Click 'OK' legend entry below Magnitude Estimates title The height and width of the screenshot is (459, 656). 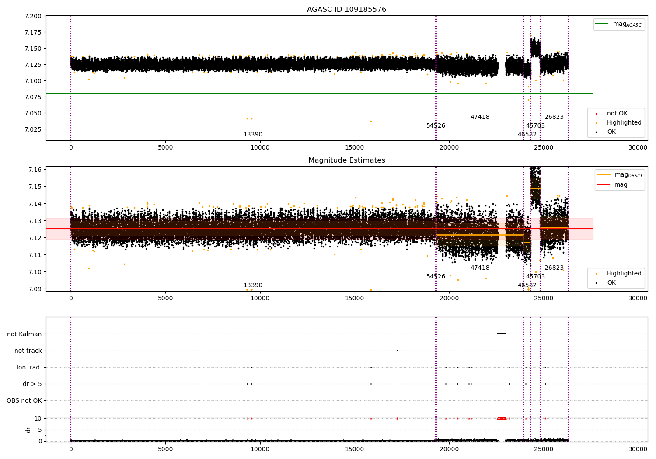pos(611,282)
